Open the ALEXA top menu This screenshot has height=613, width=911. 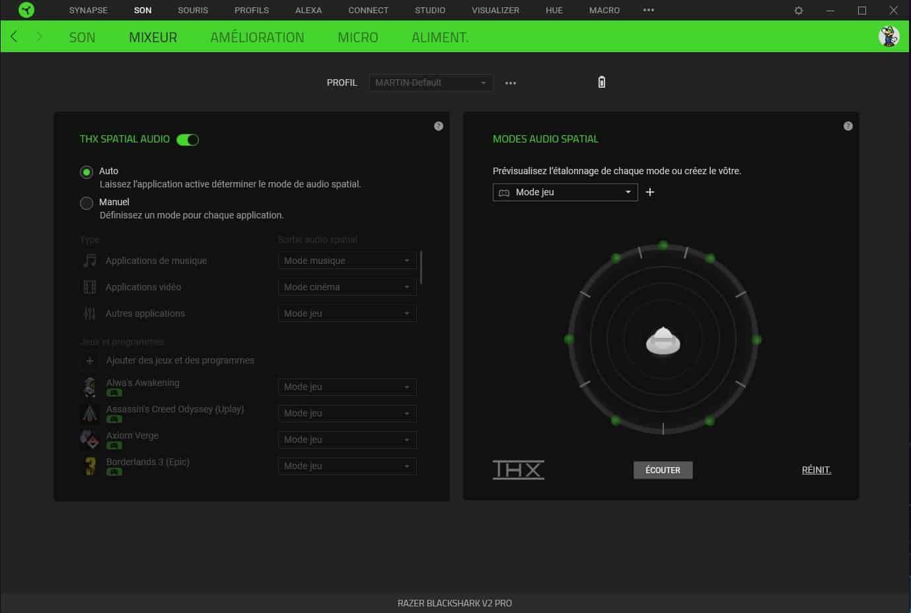point(309,10)
